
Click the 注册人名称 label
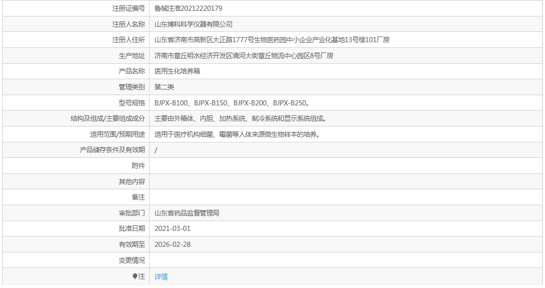128,24
